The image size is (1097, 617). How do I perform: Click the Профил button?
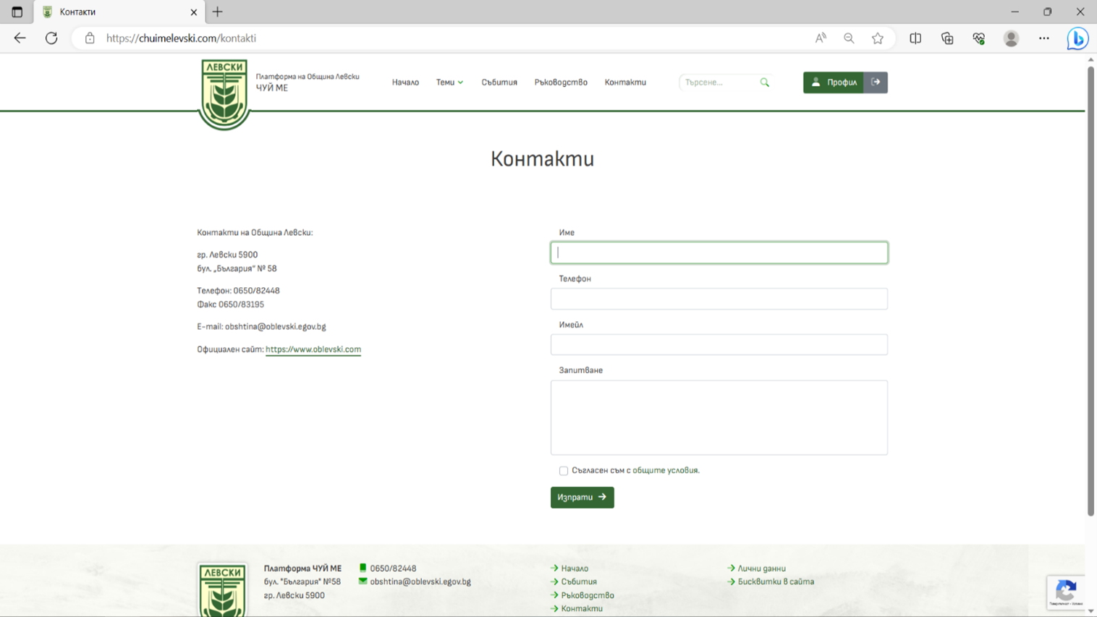click(834, 82)
